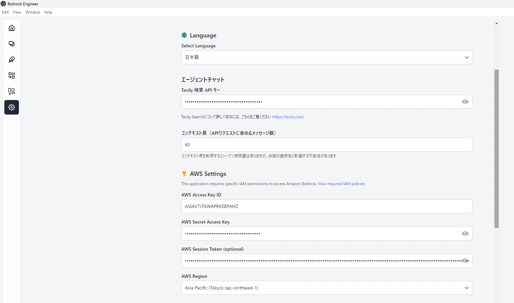Follow the https://tavily.com/ link
514x303 pixels.
[288, 117]
